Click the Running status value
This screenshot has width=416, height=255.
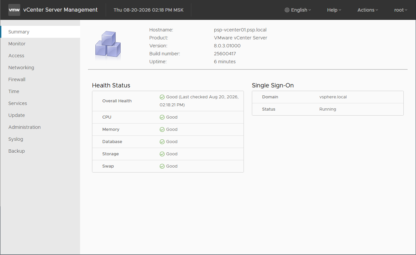pos(328,109)
